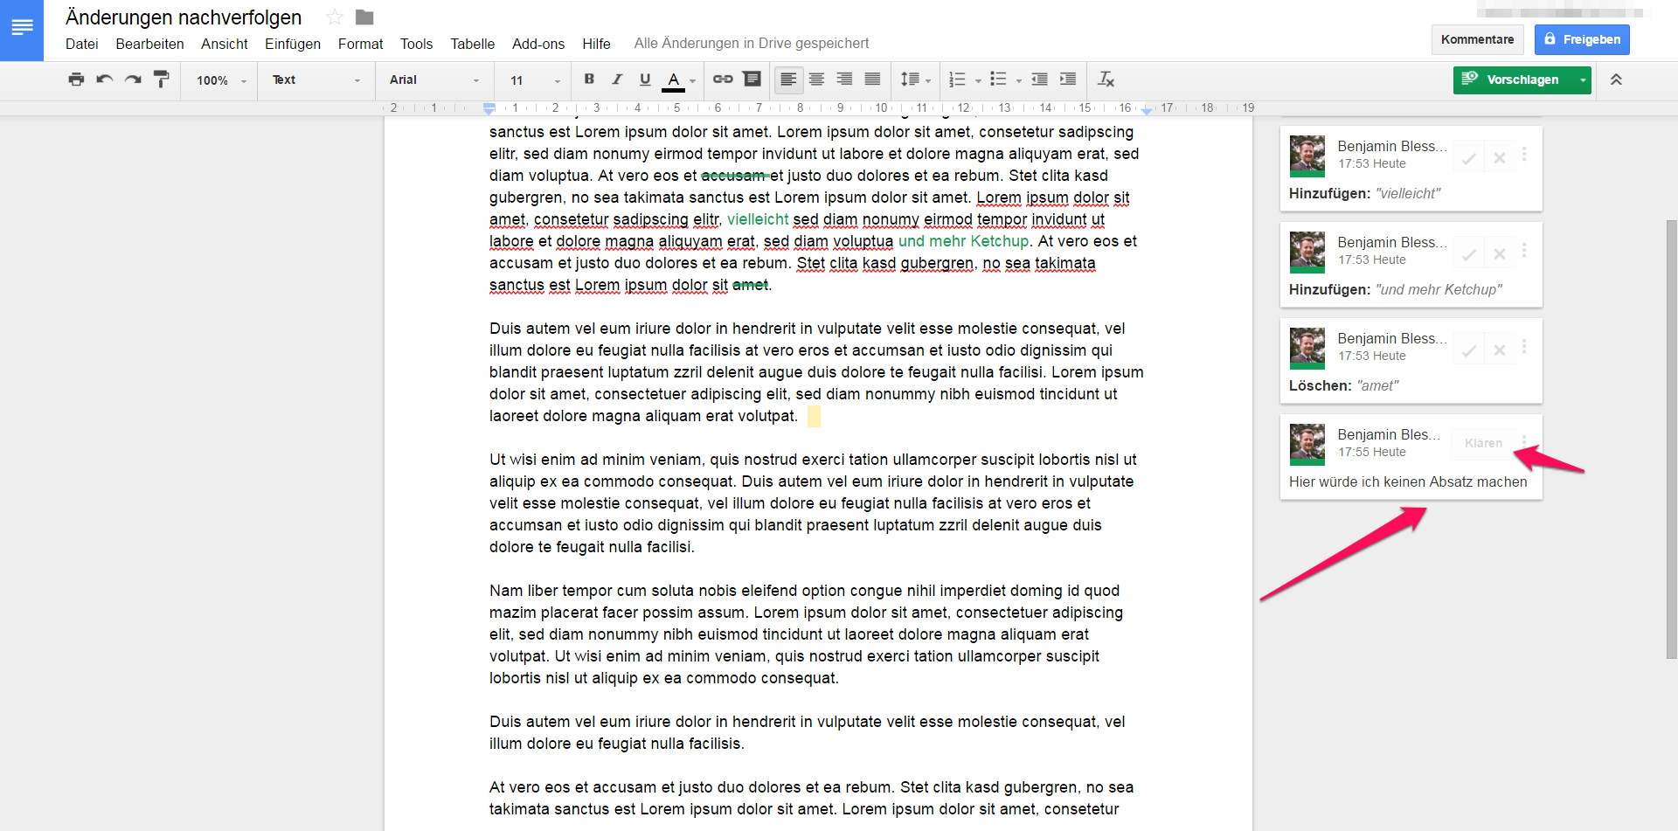The image size is (1678, 831).
Task: Toggle italic formatting
Action: coord(617,80)
